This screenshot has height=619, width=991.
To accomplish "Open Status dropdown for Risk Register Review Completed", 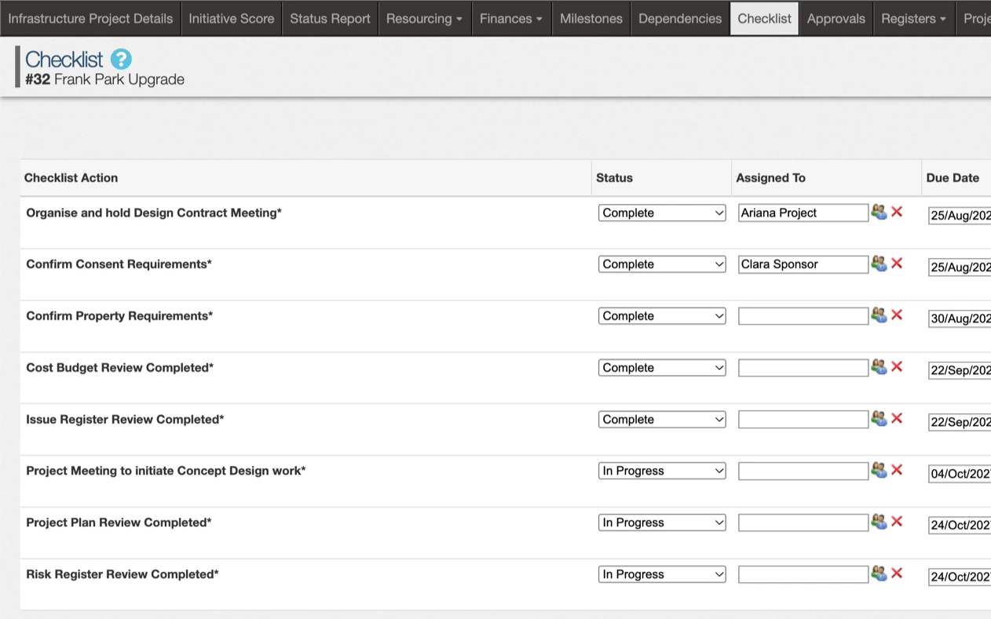I will pos(662,574).
